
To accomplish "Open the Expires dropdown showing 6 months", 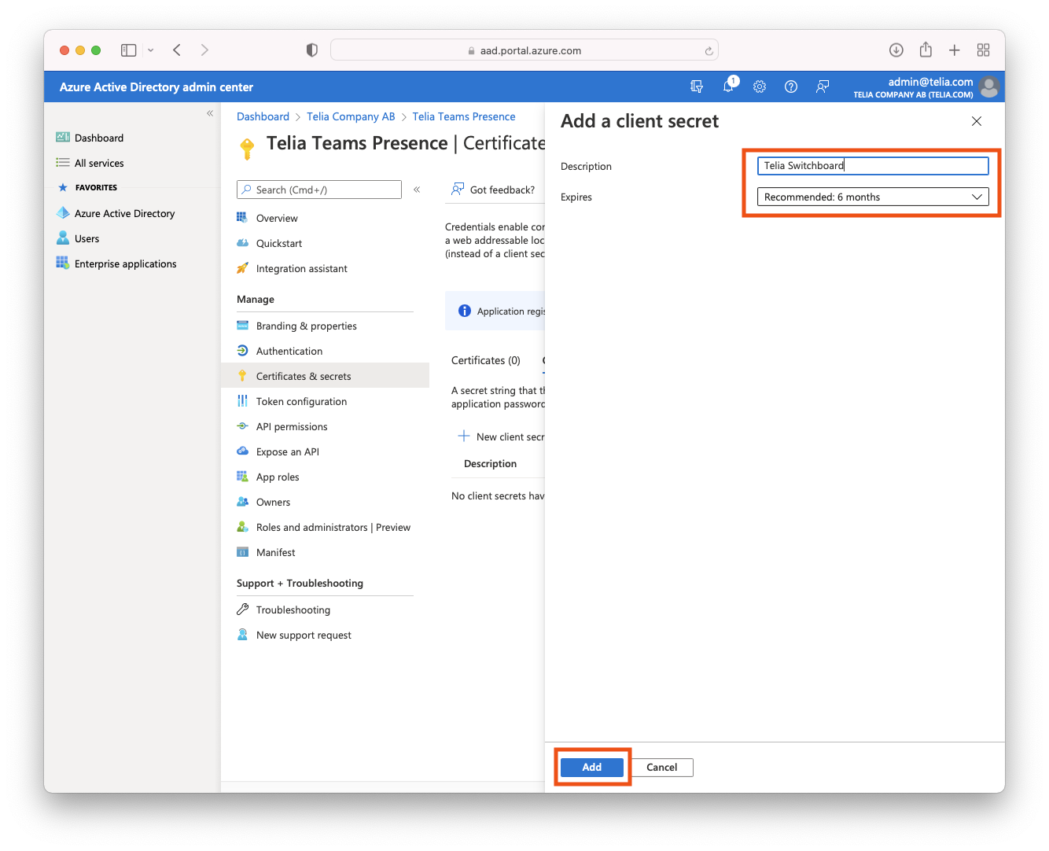I will pos(873,197).
